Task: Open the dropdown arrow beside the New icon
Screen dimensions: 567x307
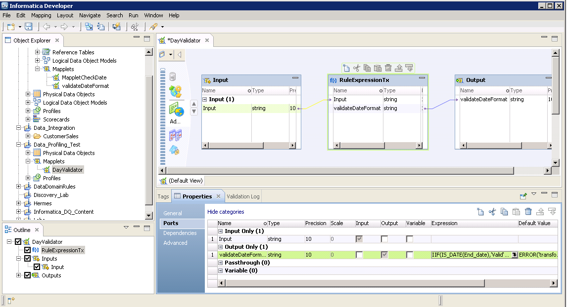Action: 20,27
